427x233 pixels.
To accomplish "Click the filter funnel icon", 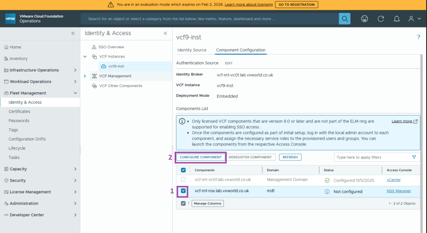I will pos(414,157).
